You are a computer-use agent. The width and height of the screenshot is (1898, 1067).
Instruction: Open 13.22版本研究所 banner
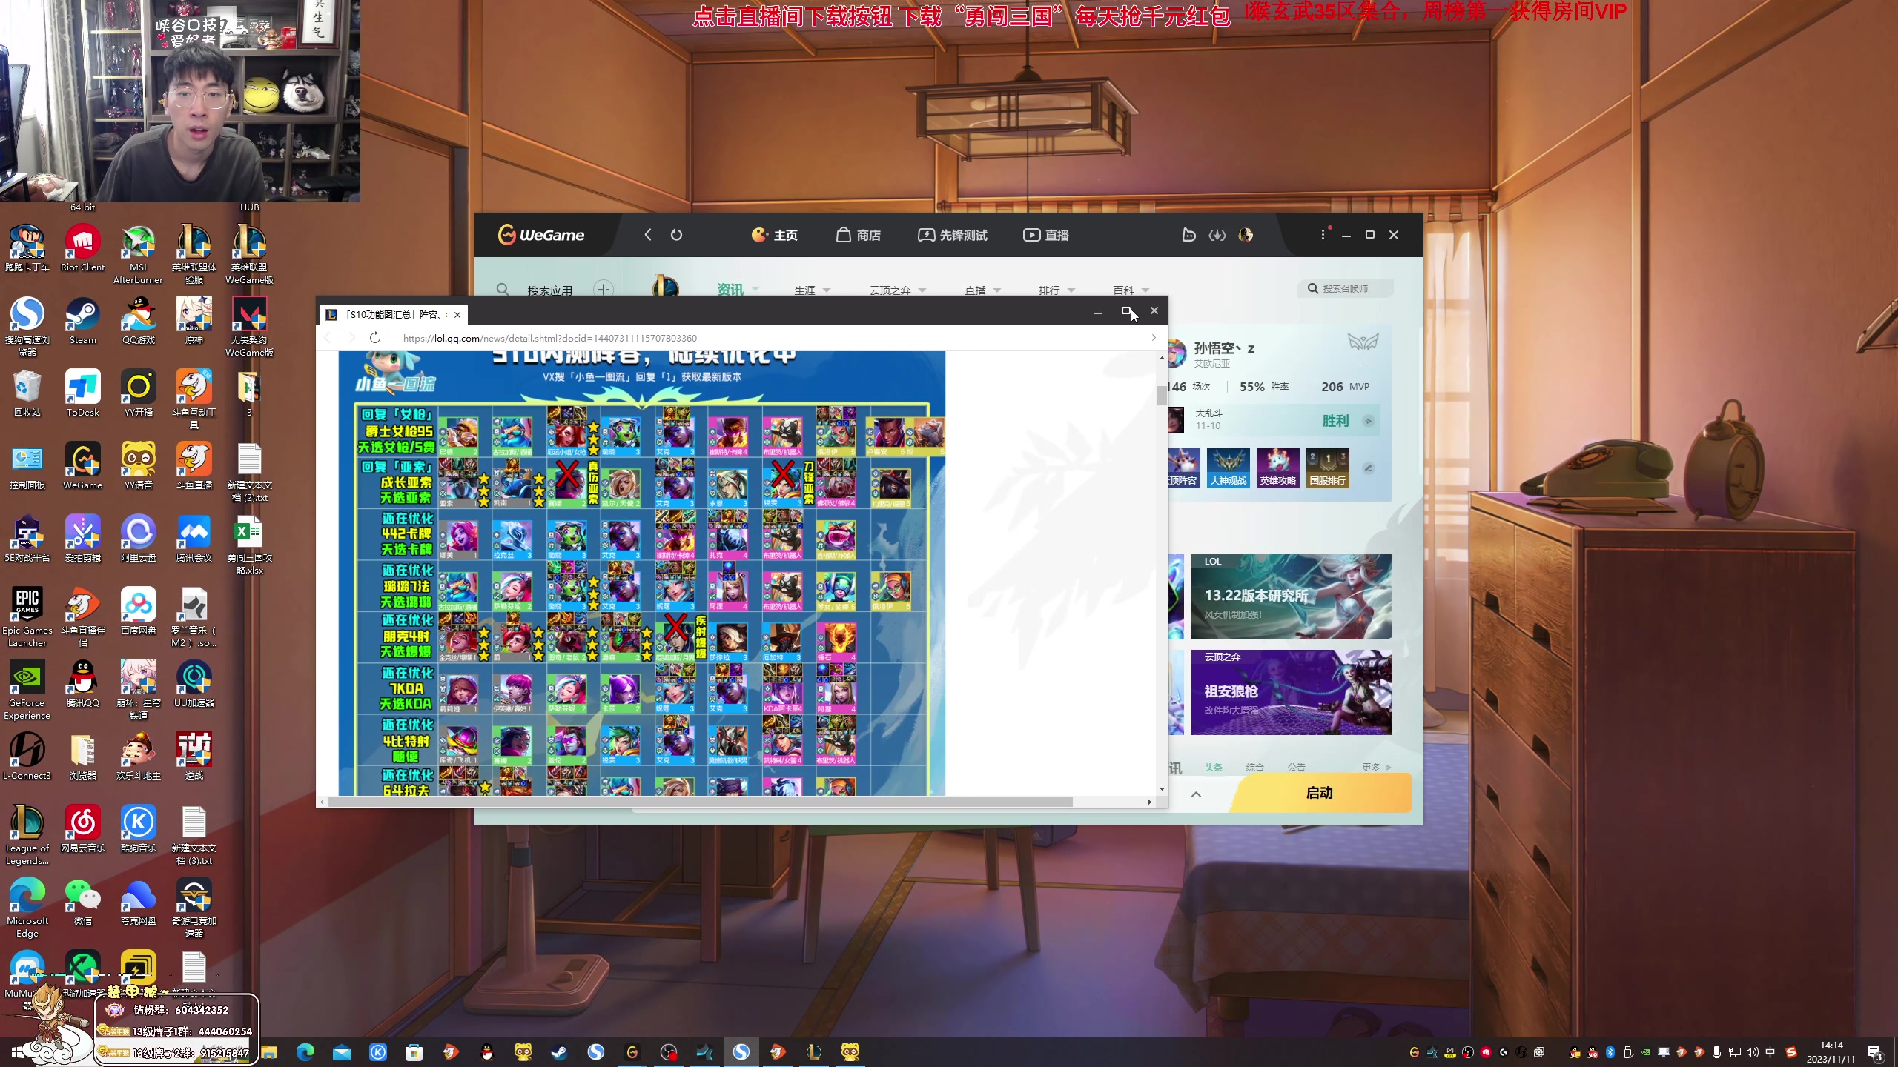coord(1291,597)
